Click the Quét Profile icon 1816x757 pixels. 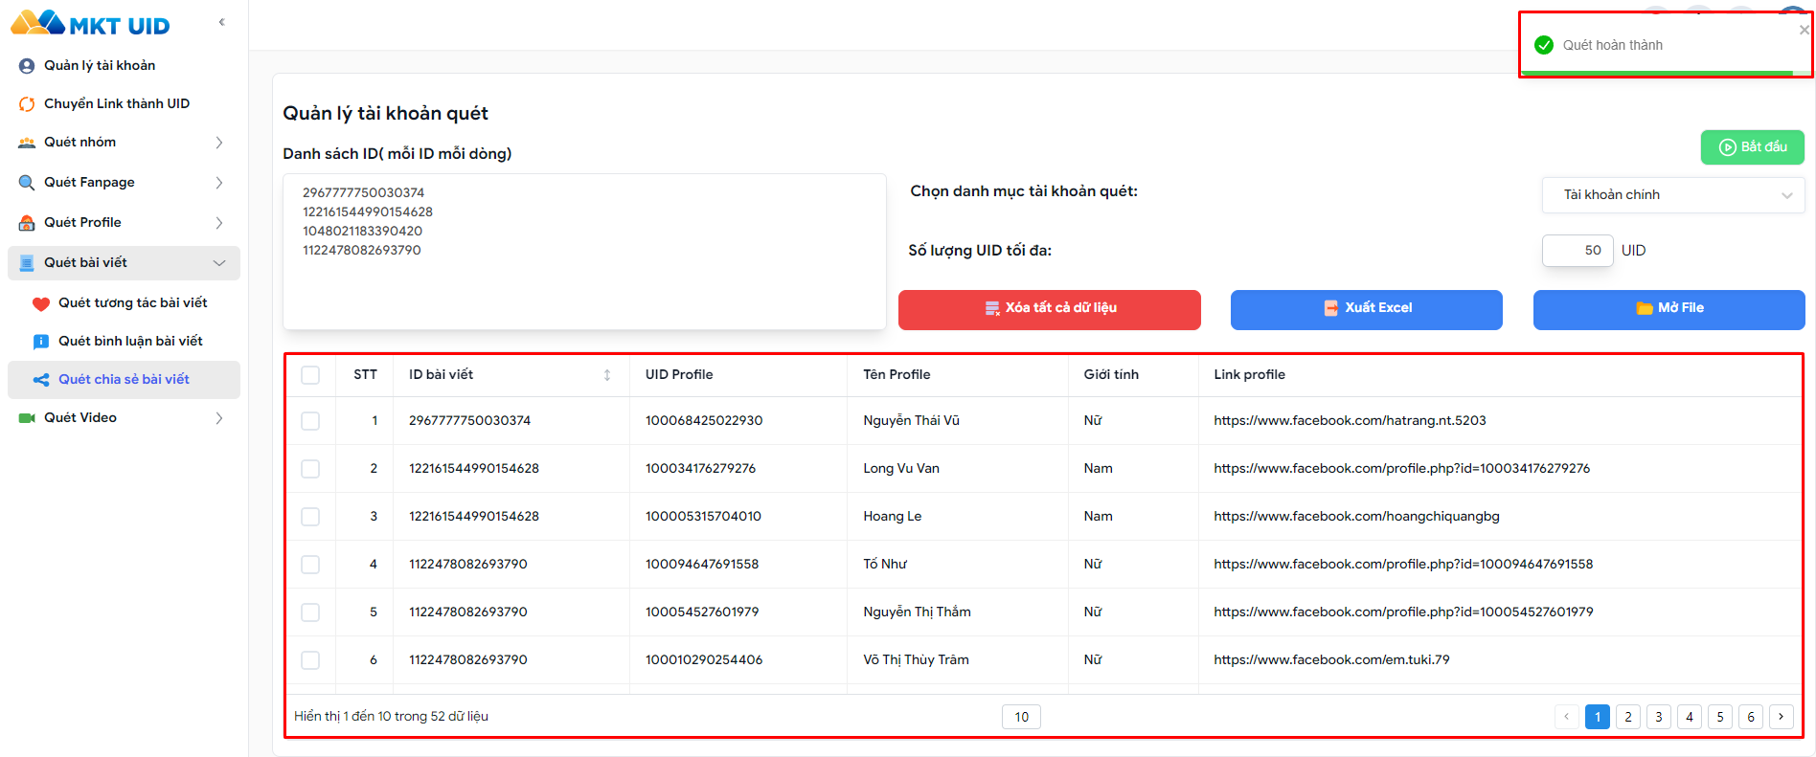point(27,223)
